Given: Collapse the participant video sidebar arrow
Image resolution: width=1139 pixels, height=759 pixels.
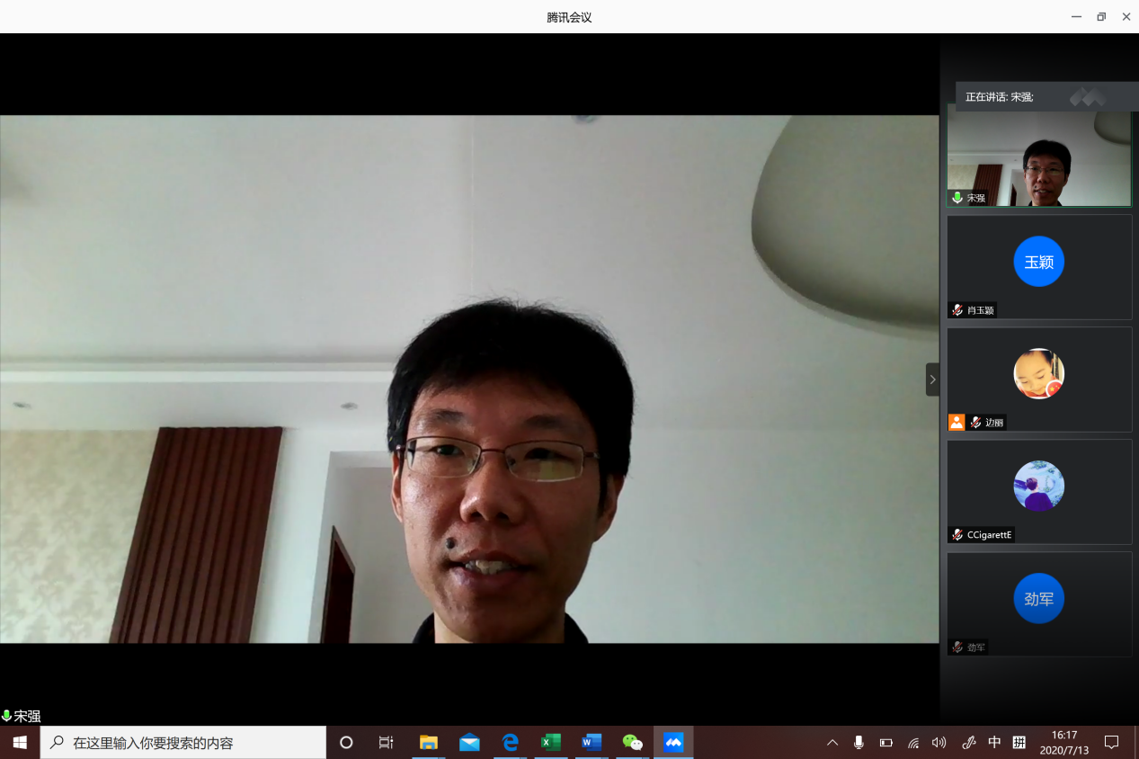Looking at the screenshot, I should pyautogui.click(x=932, y=379).
